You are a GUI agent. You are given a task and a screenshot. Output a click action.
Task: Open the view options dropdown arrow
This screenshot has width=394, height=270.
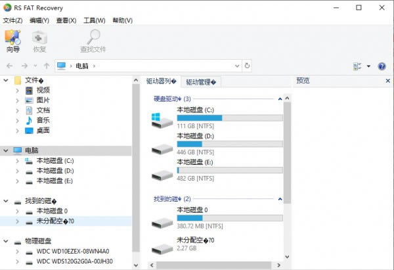tap(368, 66)
